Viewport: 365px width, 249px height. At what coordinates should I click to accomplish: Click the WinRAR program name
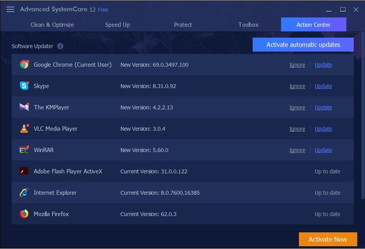tap(44, 150)
